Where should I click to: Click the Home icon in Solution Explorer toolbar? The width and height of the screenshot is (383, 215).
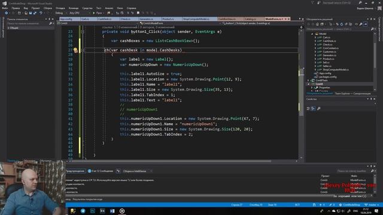317,24
